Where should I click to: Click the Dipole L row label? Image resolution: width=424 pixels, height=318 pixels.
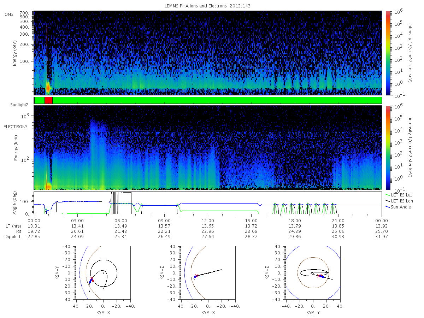[13, 236]
